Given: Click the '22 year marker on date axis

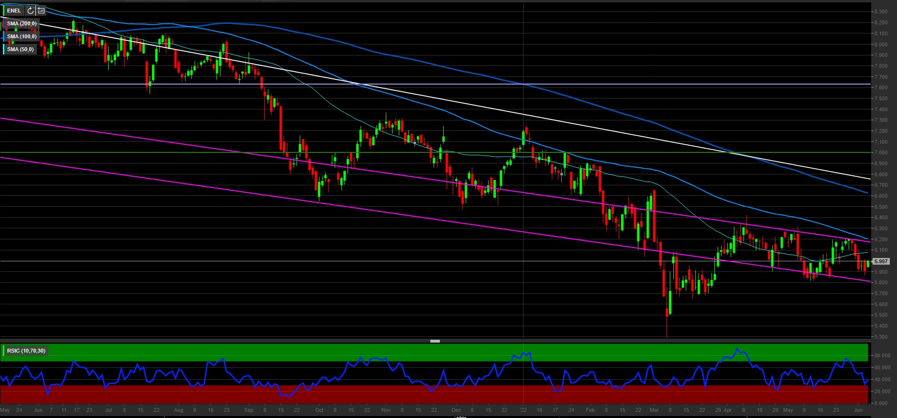Looking at the screenshot, I should click(x=523, y=410).
